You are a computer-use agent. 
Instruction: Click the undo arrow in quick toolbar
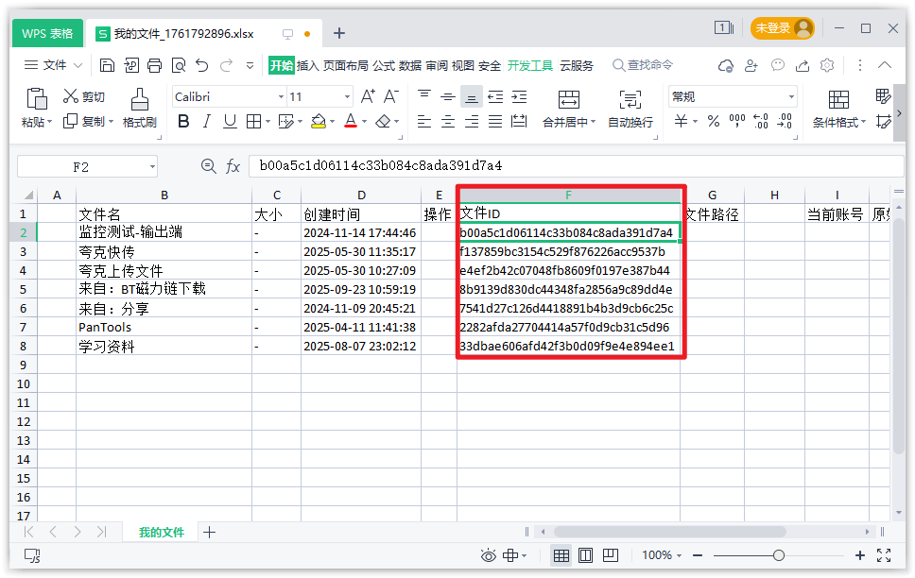click(201, 65)
